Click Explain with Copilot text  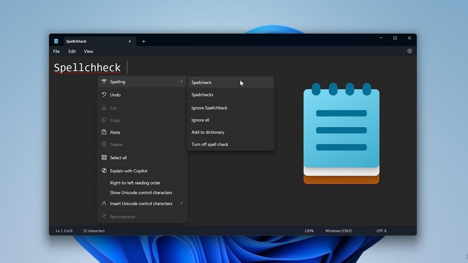point(129,171)
